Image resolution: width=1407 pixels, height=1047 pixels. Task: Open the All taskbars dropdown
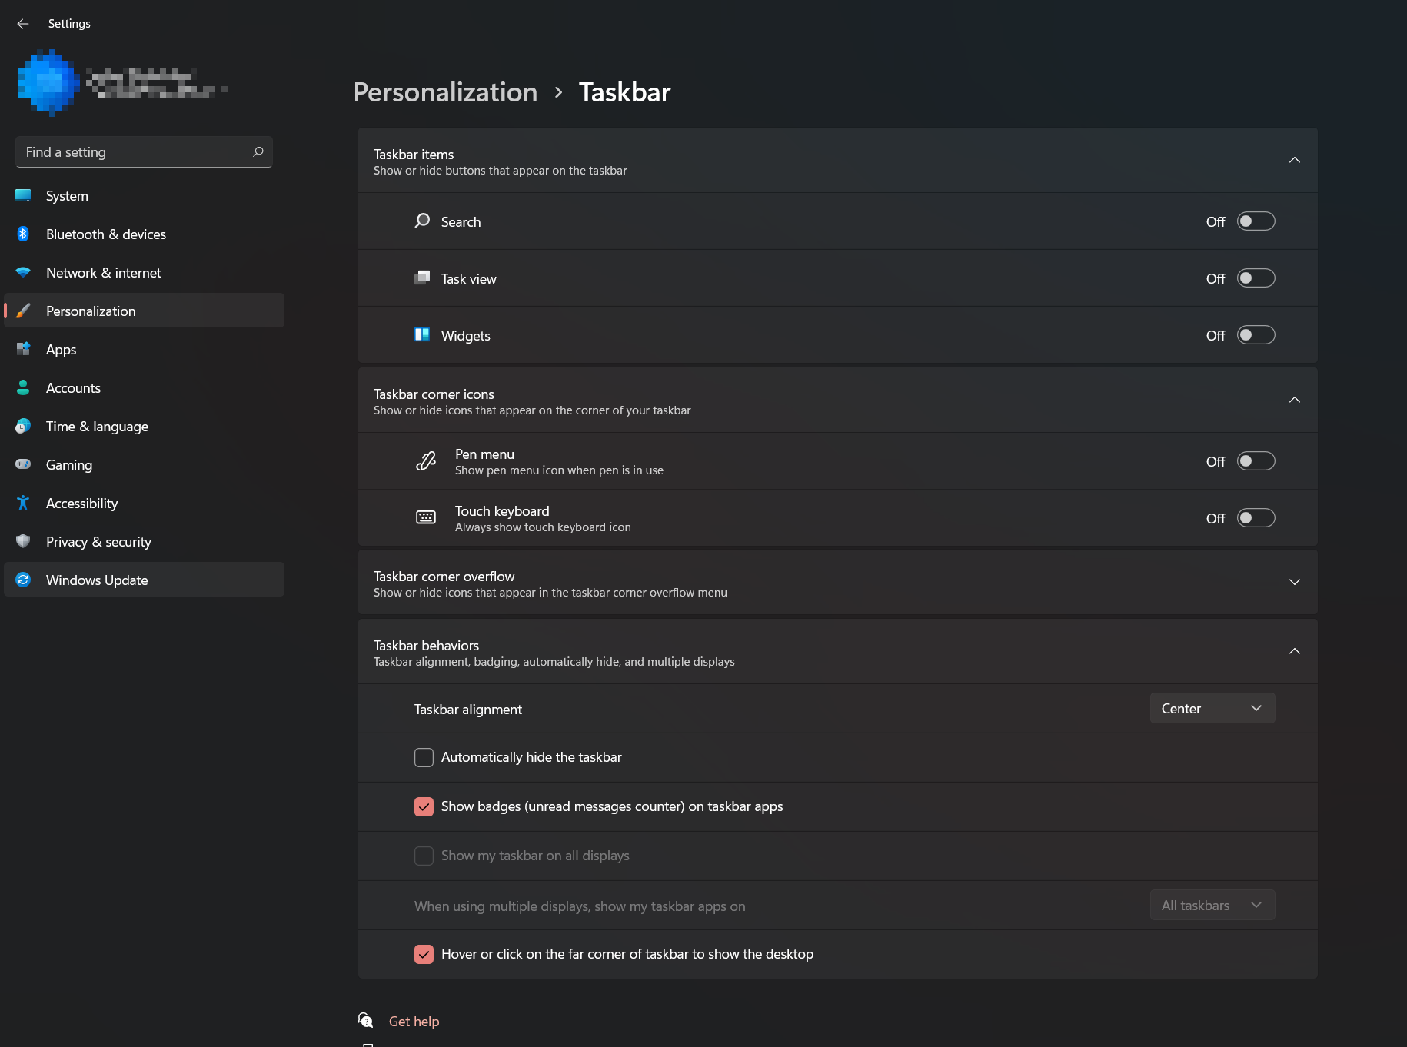1212,905
